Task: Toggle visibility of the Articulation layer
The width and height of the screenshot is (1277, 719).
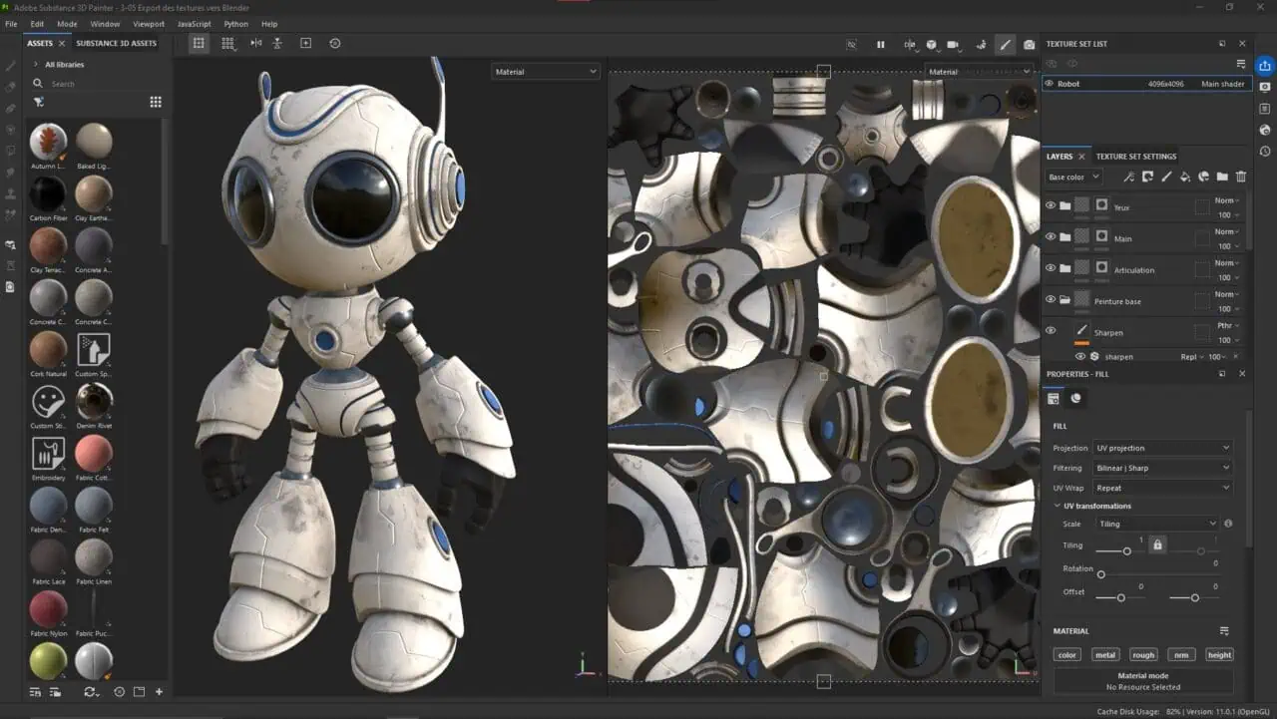Action: 1051,268
